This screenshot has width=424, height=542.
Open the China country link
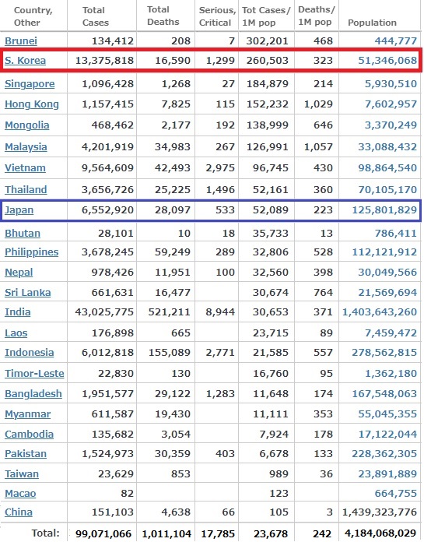[x=19, y=512]
